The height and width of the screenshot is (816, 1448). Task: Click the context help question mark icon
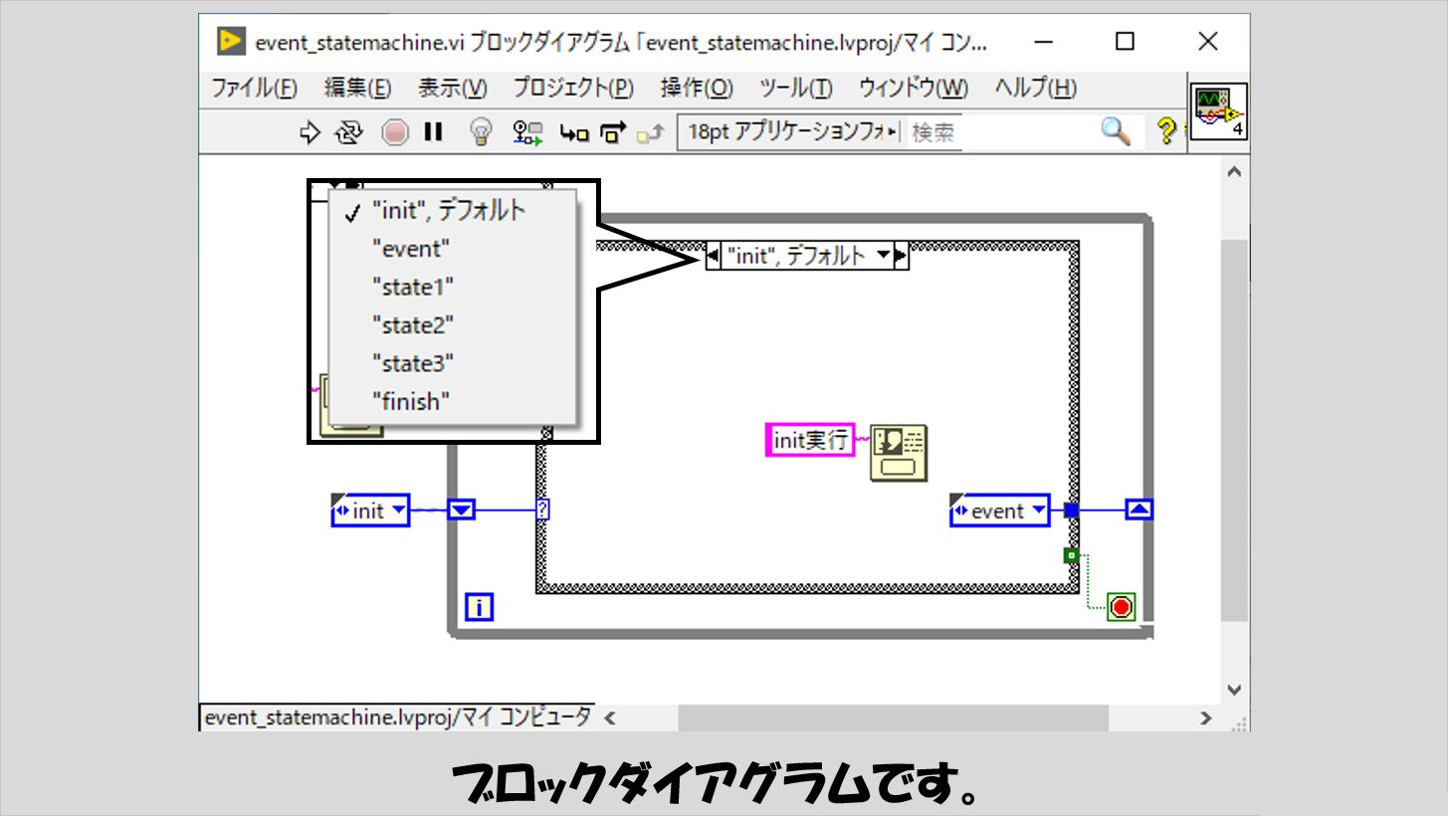[x=1165, y=130]
